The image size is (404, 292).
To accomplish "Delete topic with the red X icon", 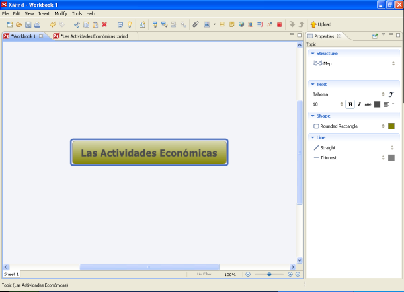I will pyautogui.click(x=104, y=24).
